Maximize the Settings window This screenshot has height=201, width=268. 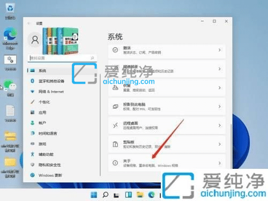(x=214, y=21)
